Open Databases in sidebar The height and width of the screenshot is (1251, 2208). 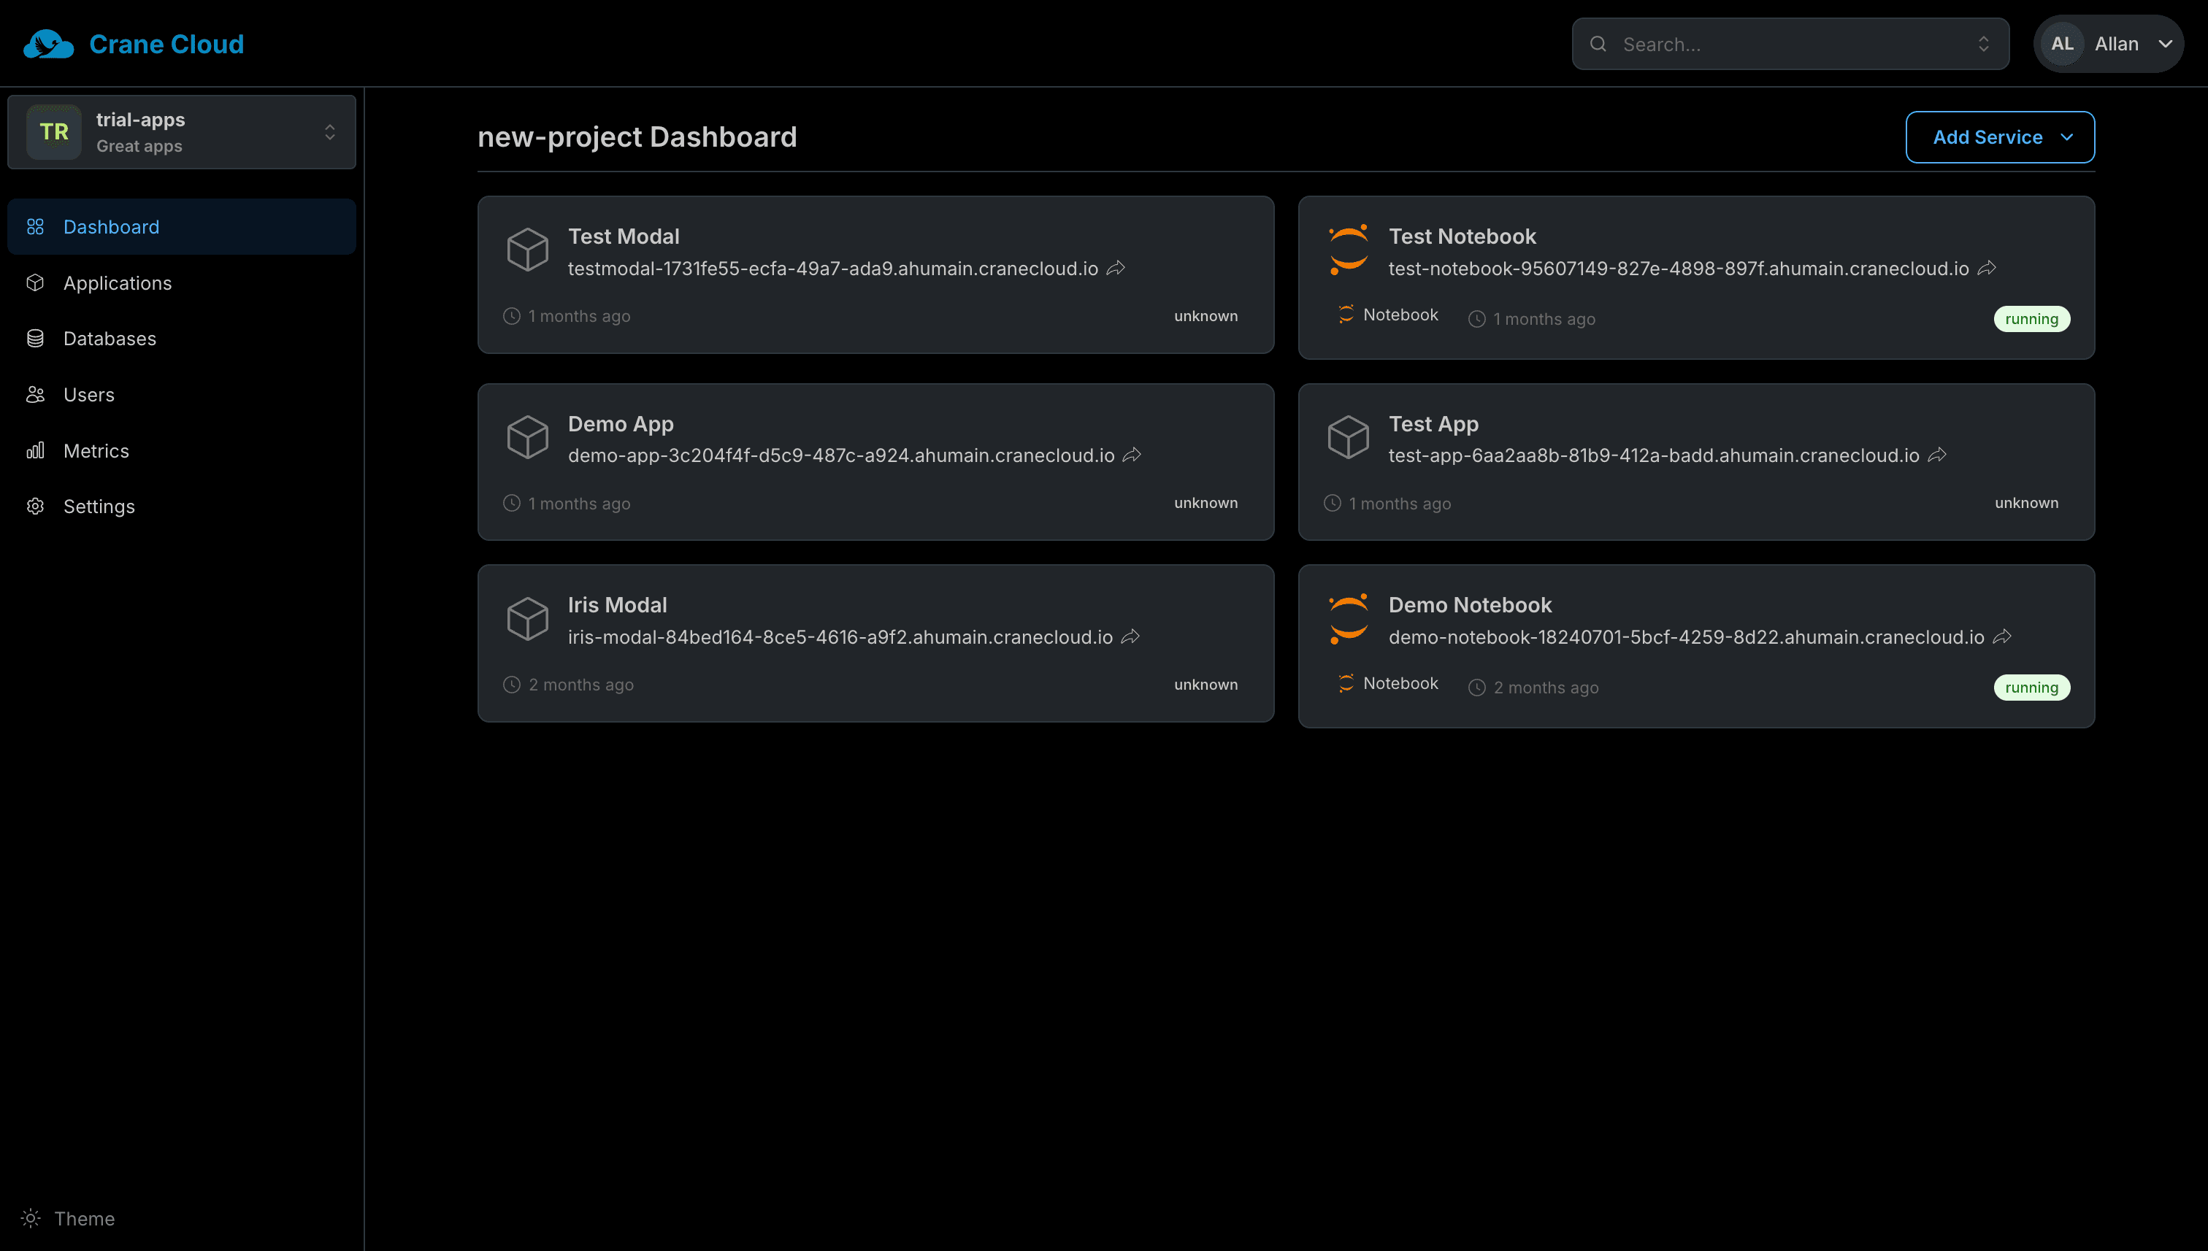(x=181, y=339)
